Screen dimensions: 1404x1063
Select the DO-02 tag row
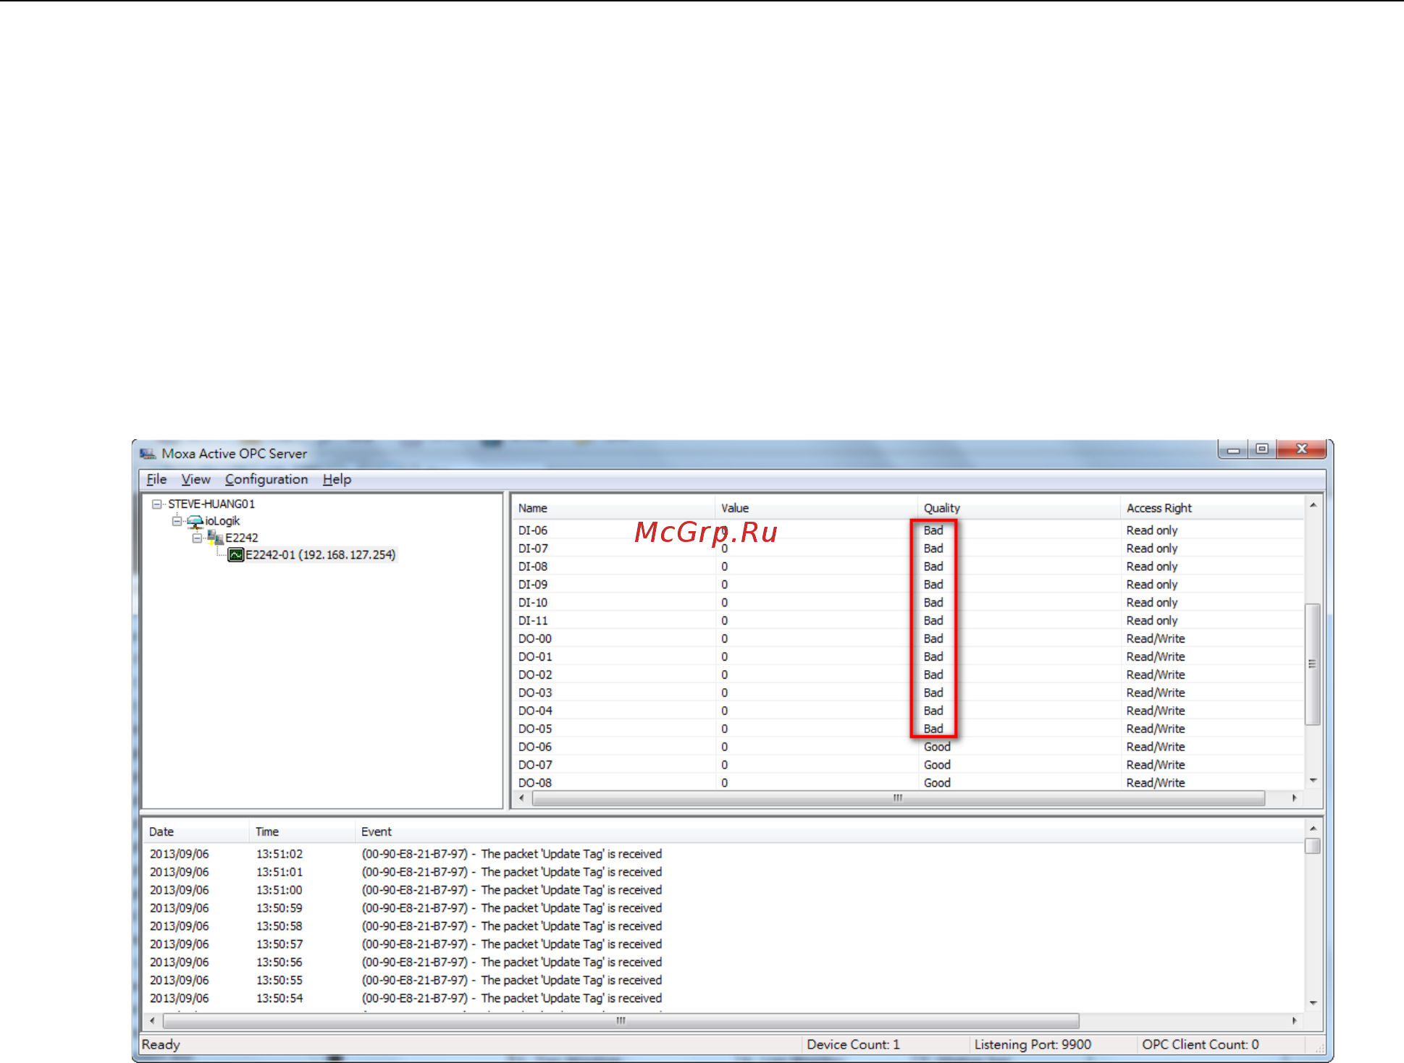908,674
